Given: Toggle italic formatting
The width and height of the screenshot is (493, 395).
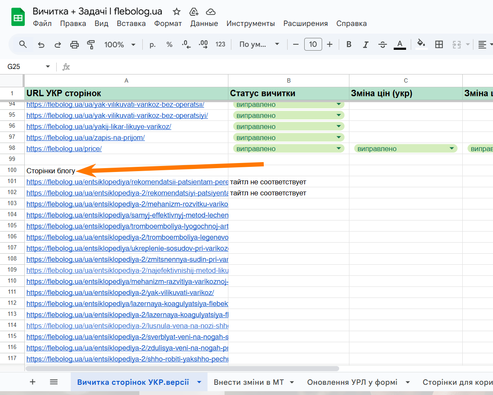Looking at the screenshot, I should coord(365,45).
